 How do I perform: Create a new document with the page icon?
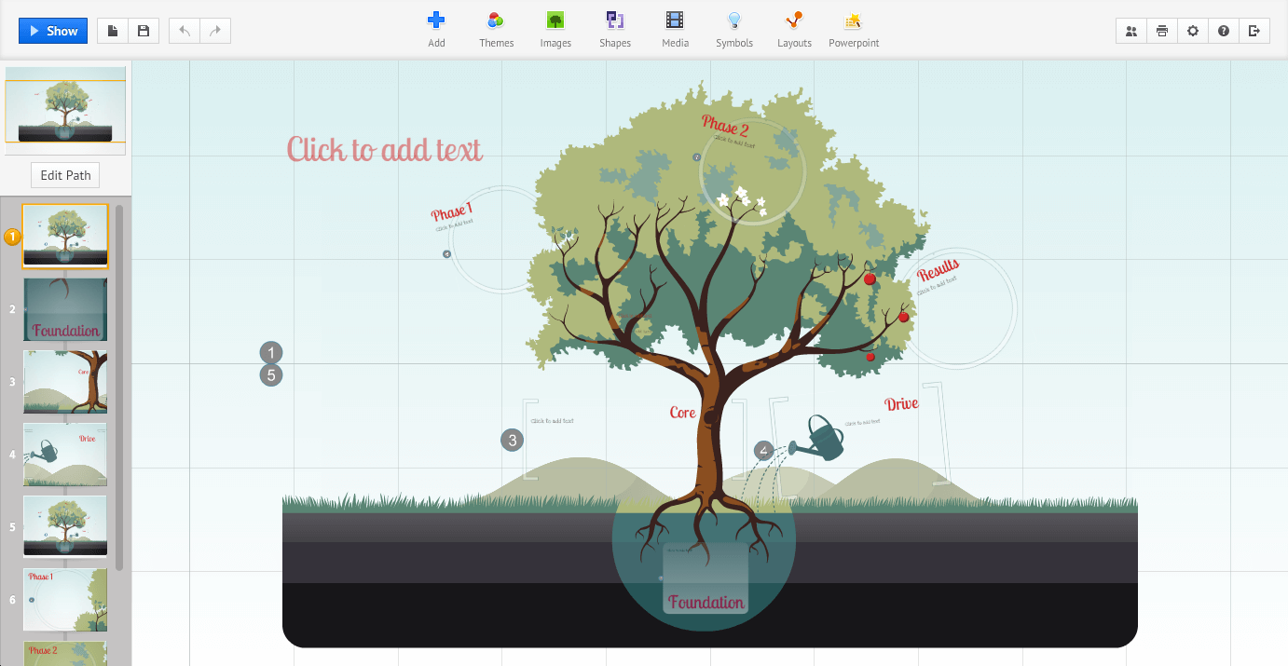pyautogui.click(x=113, y=31)
